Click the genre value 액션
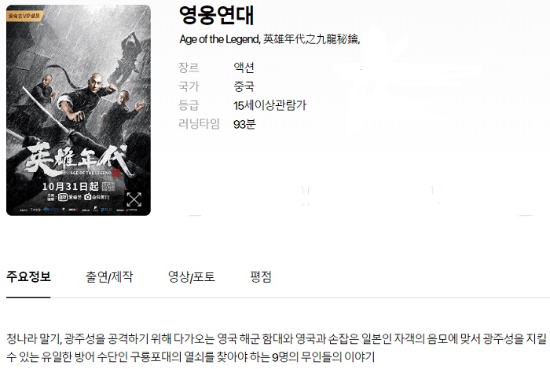Viewport: 550px width, 369px height. click(x=244, y=68)
